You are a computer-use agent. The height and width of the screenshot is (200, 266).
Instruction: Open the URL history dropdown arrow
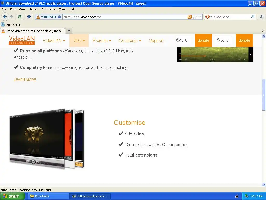click(x=200, y=17)
